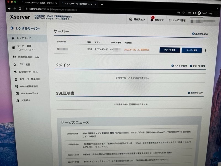The width and height of the screenshot is (221, 166).
Task: Click the dark blue サーバー管理 button
Action: point(192,50)
